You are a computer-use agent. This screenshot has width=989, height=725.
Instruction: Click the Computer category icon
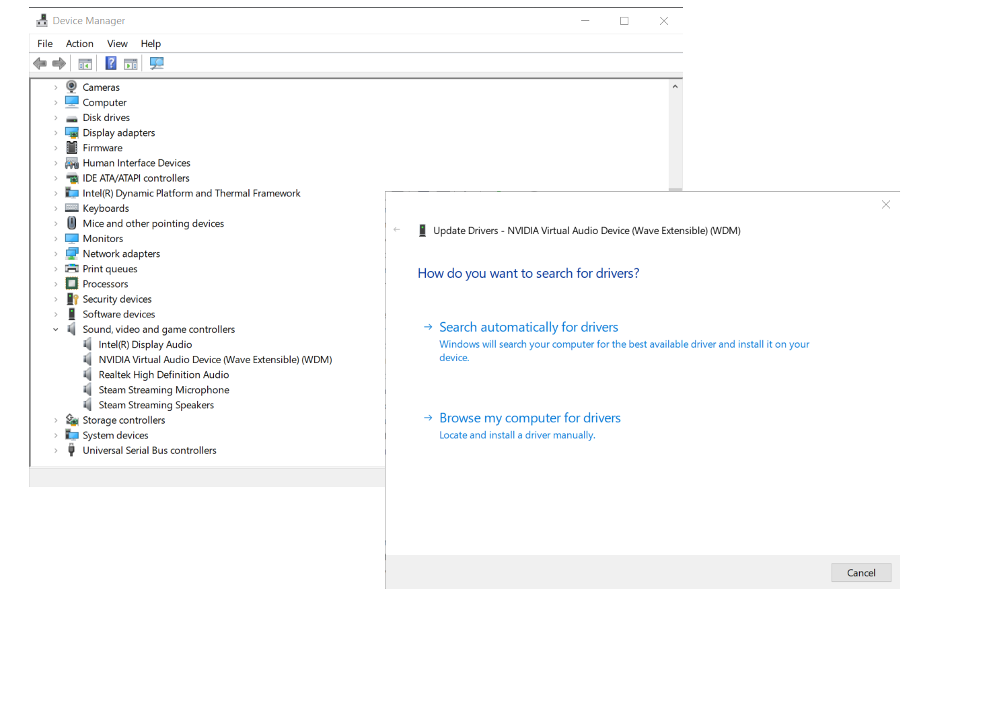tap(71, 102)
